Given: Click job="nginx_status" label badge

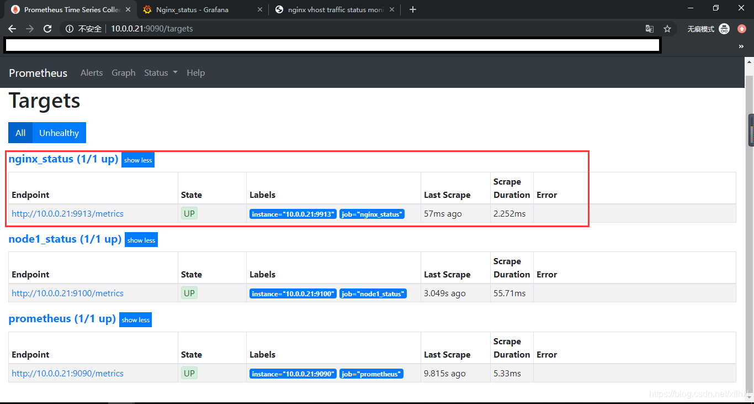Looking at the screenshot, I should tap(372, 214).
